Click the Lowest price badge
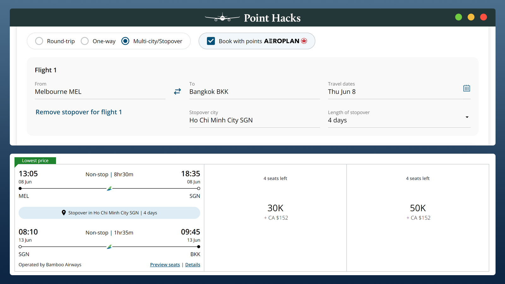This screenshot has height=284, width=505. coord(35,161)
